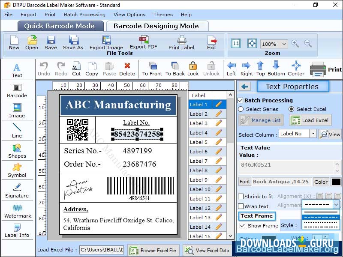This screenshot has width=343, height=257.
Task: Delete the selected object
Action: (x=127, y=69)
